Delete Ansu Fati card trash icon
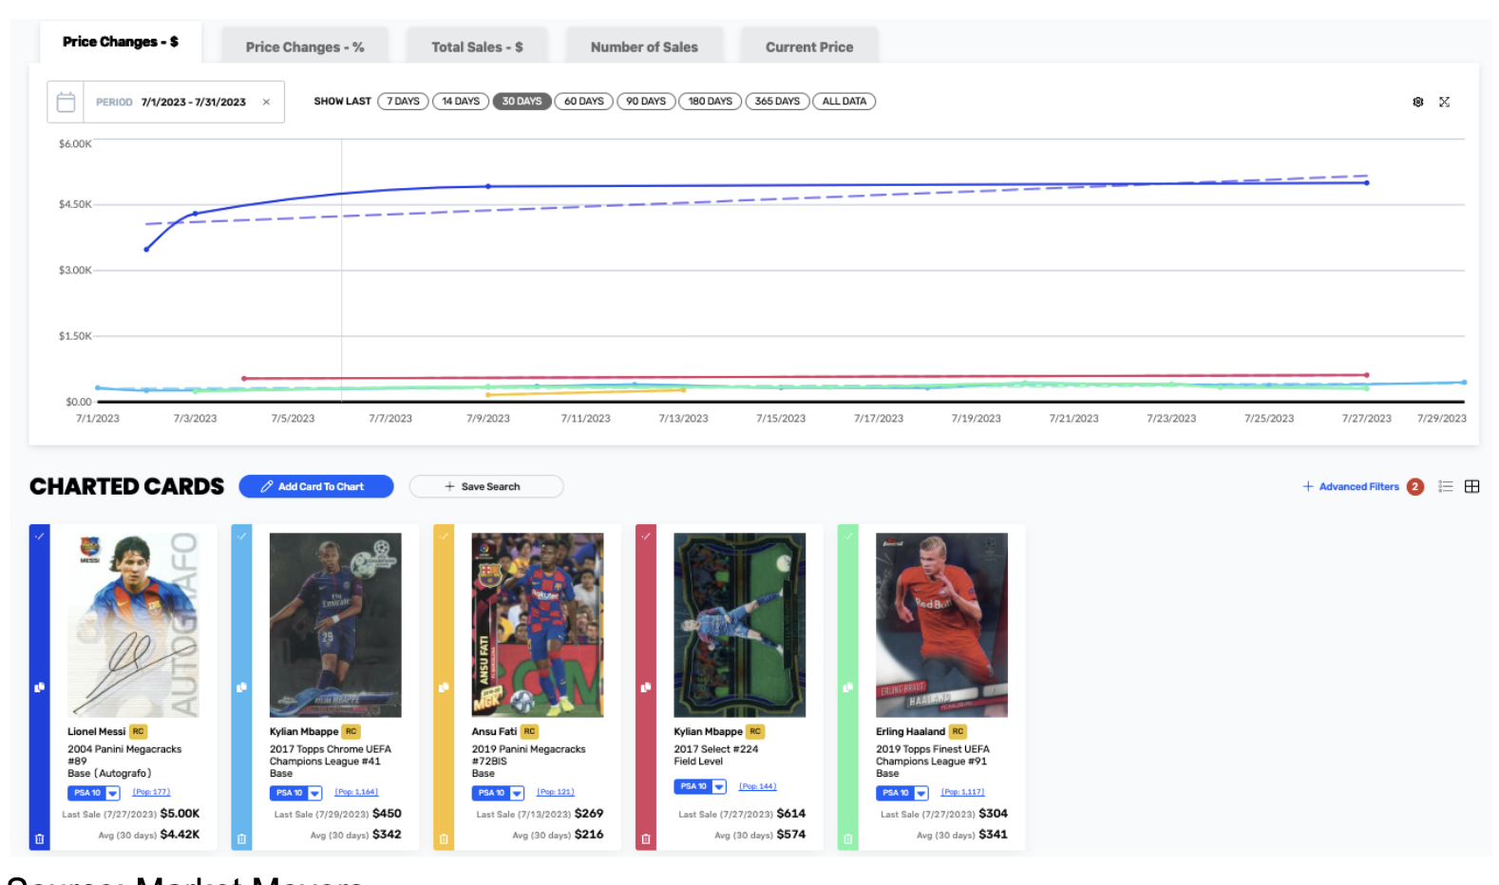Image resolution: width=1499 pixels, height=885 pixels. (x=444, y=839)
